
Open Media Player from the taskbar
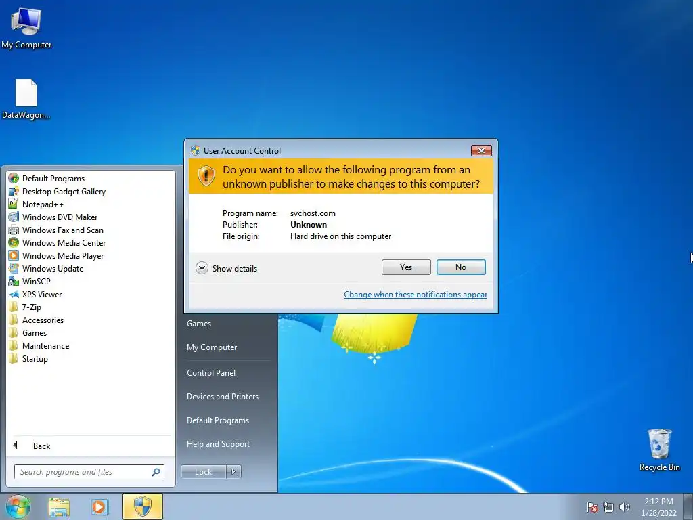tap(99, 506)
